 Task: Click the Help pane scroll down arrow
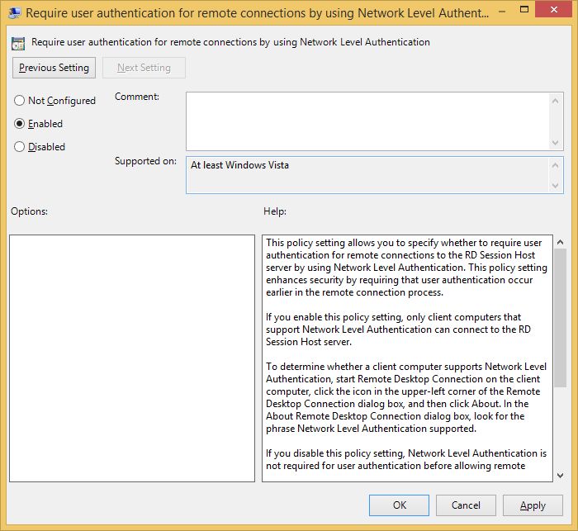click(560, 474)
